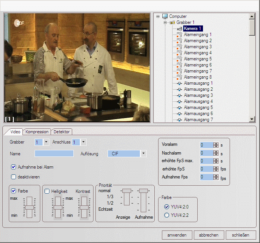Click the schließen button
260x243 pixels.
(x=241, y=235)
